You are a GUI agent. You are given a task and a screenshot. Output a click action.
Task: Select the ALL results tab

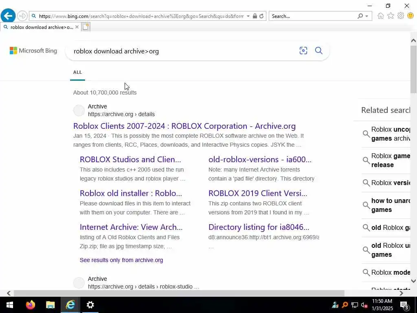point(77,73)
